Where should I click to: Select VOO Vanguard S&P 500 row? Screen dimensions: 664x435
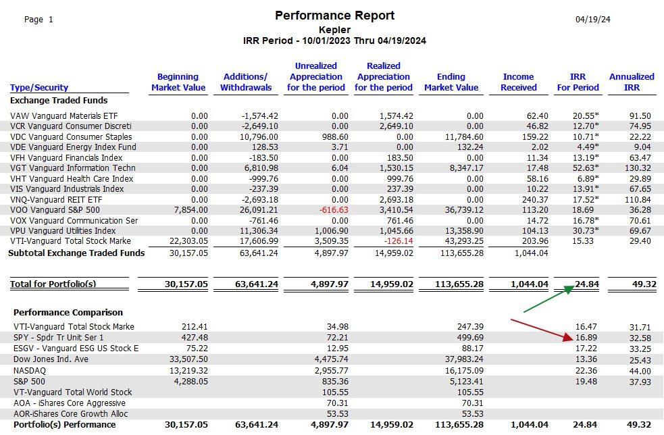[332, 209]
